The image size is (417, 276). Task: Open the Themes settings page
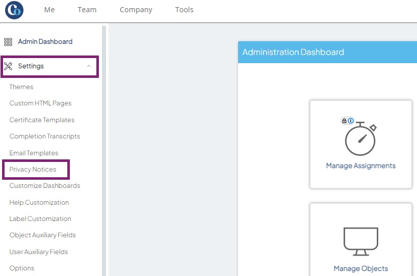21,87
